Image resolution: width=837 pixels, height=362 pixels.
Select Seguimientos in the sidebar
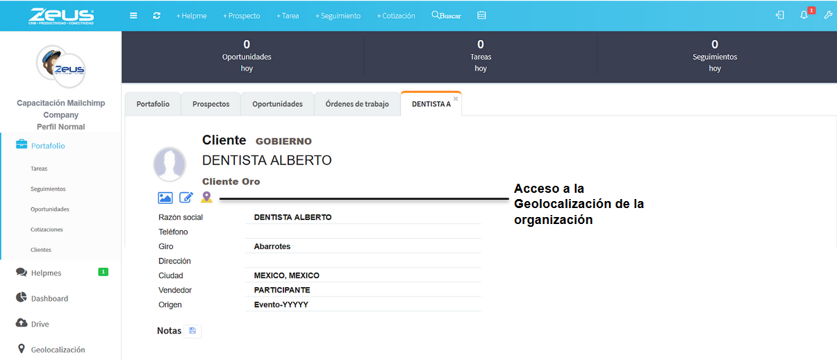48,189
